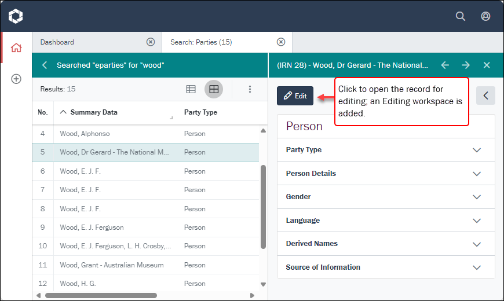504x301 pixels.
Task: Go to next record arrow
Action: (x=466, y=65)
